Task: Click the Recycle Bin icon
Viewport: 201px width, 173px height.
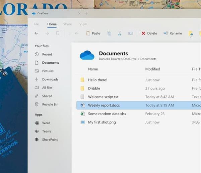Action: coord(37,105)
